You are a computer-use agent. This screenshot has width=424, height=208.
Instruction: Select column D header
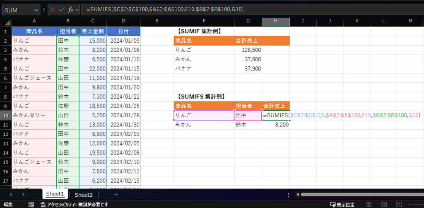(x=123, y=21)
